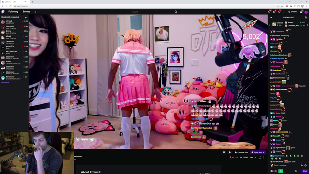Mute the Emiru Twitch tab audio icon
309x174 pixels.
[x=25, y=2]
